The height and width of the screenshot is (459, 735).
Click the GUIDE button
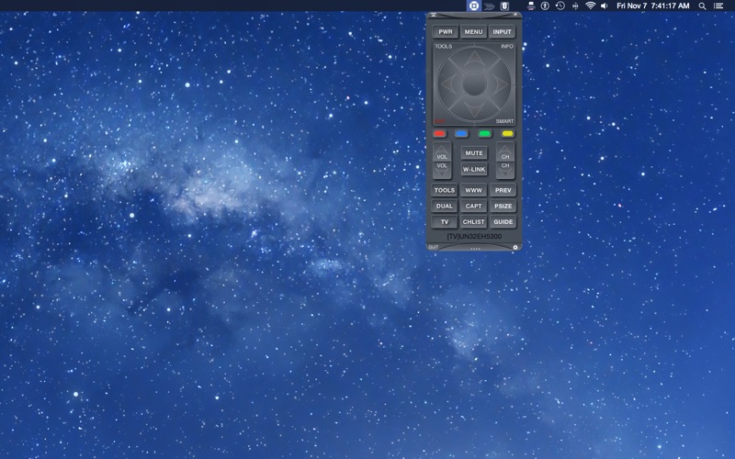pos(503,222)
